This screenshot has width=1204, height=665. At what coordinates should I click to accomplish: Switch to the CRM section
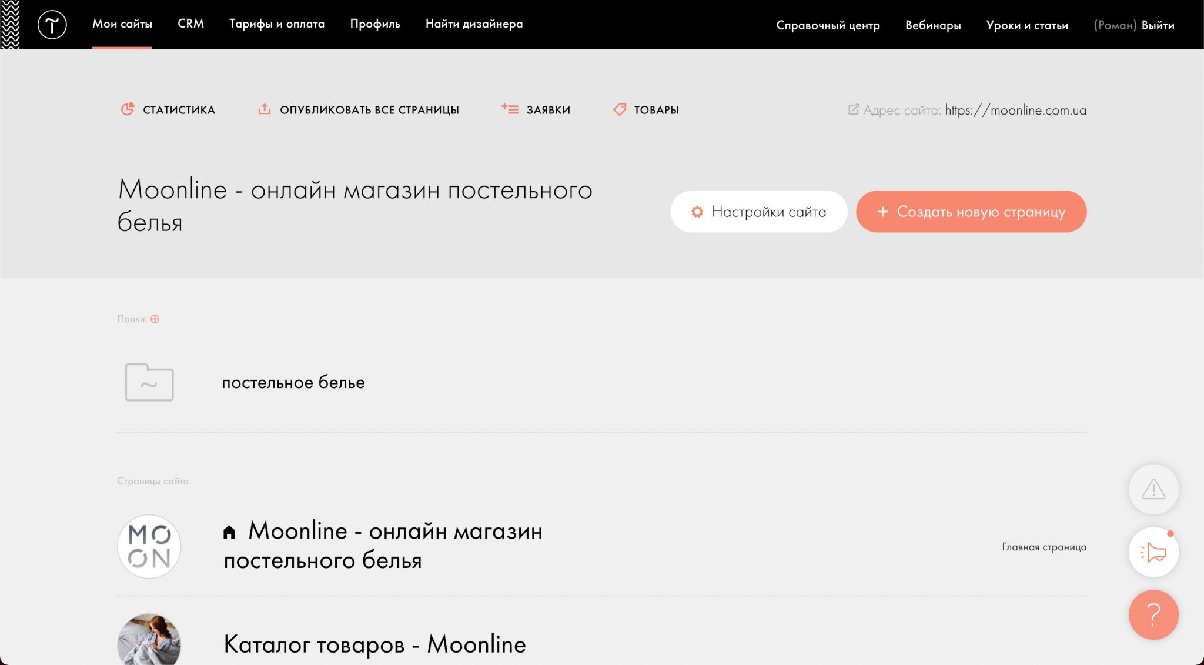pyautogui.click(x=190, y=24)
